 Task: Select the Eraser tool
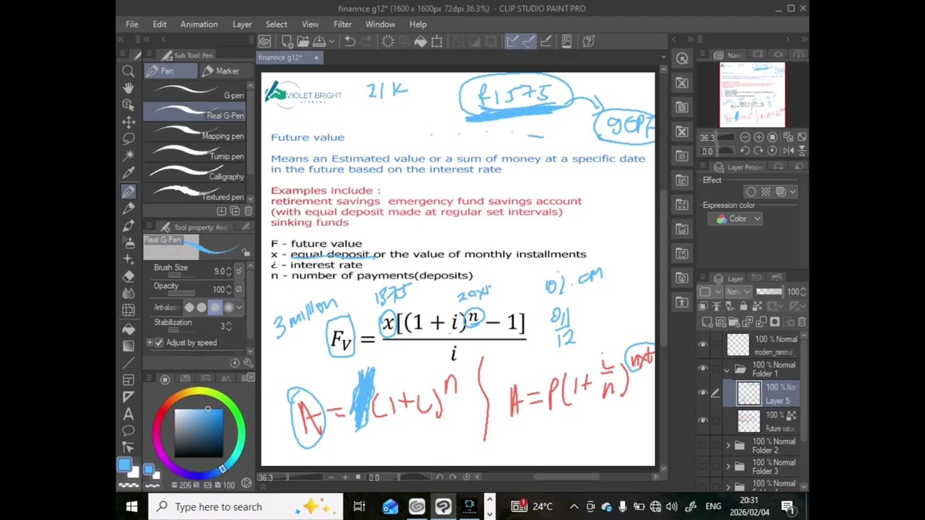(x=129, y=276)
